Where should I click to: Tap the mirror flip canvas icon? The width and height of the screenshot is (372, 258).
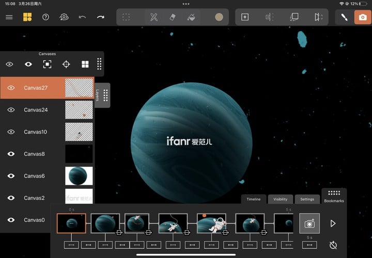pyautogui.click(x=318, y=17)
